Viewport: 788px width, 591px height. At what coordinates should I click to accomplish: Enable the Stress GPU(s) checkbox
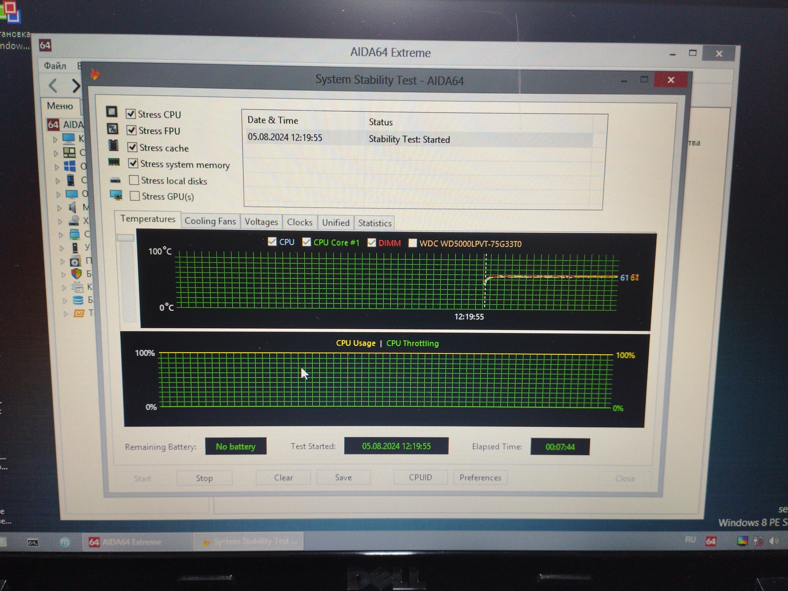click(135, 196)
